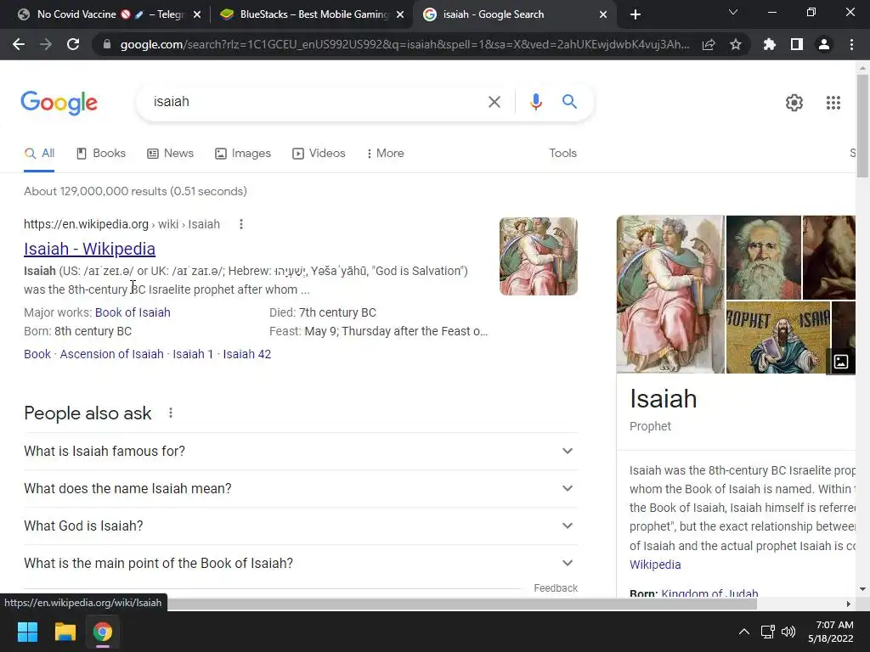This screenshot has width=870, height=652.
Task: Open Prophet Isaiah mosaic image
Action: pyautogui.click(x=778, y=337)
